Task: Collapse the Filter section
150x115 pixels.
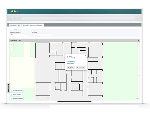Action: click(x=15, y=29)
